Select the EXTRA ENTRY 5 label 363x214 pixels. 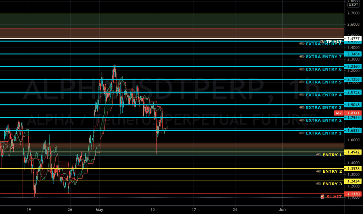click(x=324, y=82)
